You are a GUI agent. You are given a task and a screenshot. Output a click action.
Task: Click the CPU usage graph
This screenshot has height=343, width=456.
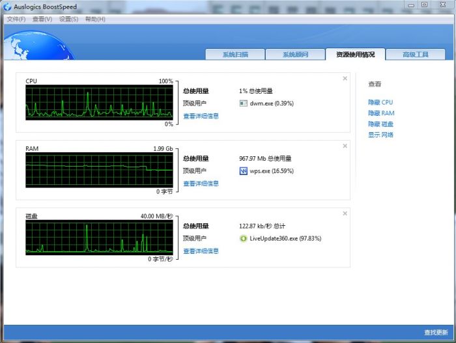tap(99, 102)
